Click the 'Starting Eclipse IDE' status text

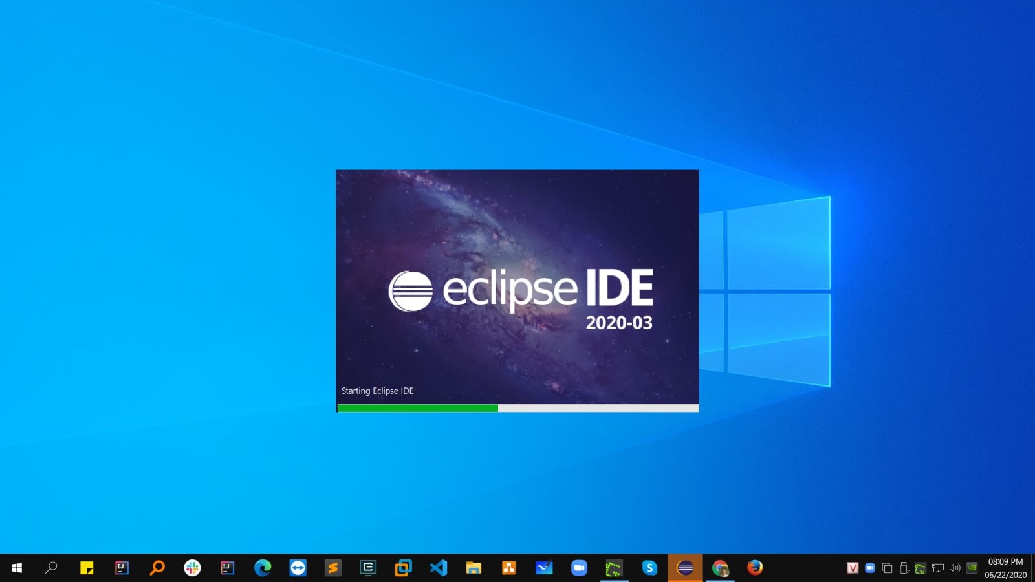(x=377, y=391)
